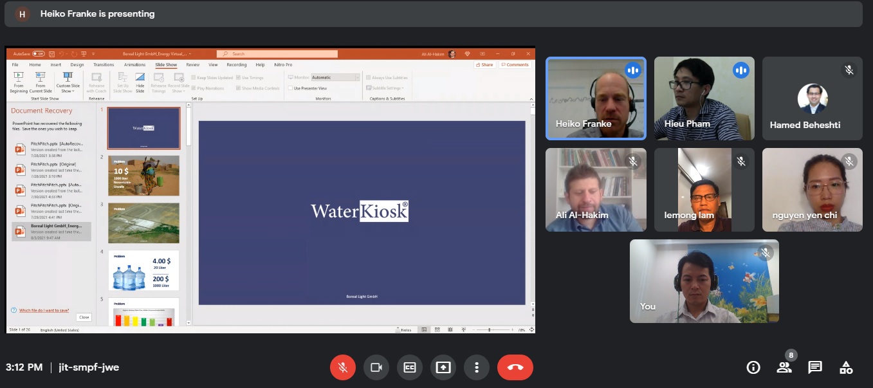Select Heiko Franke's video tile
This screenshot has width=873, height=388.
click(x=595, y=98)
